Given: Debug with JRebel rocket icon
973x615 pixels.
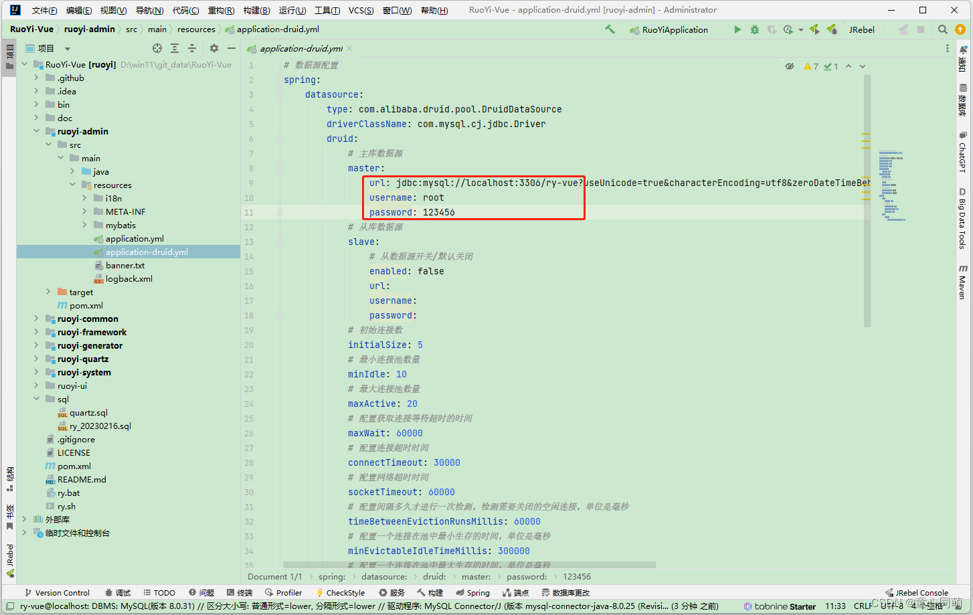Looking at the screenshot, I should (832, 29).
